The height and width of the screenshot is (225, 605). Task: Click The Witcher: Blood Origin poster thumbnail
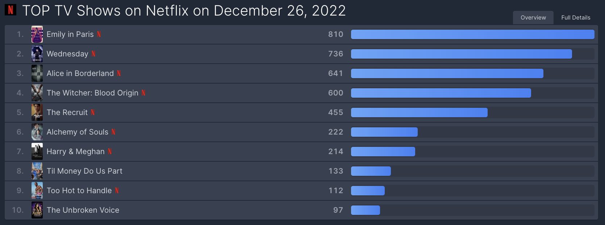(37, 93)
